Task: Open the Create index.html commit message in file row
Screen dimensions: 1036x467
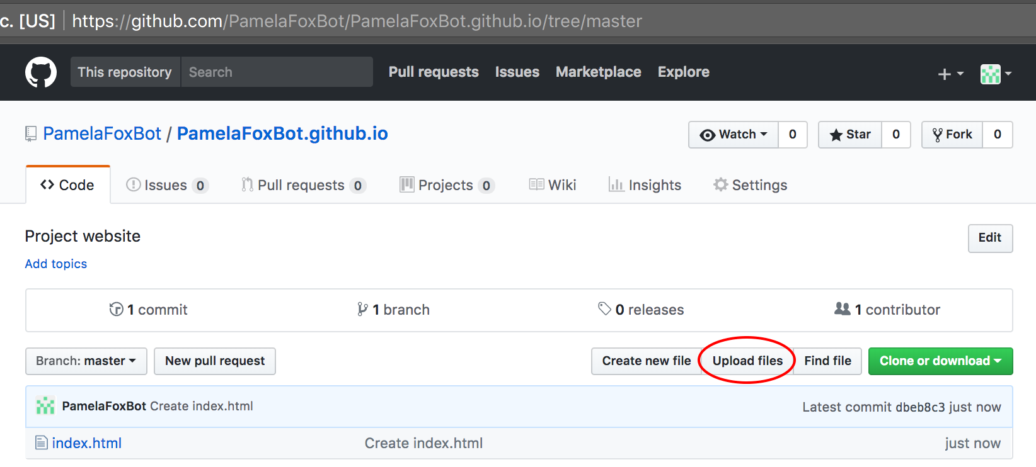Action: [x=423, y=443]
